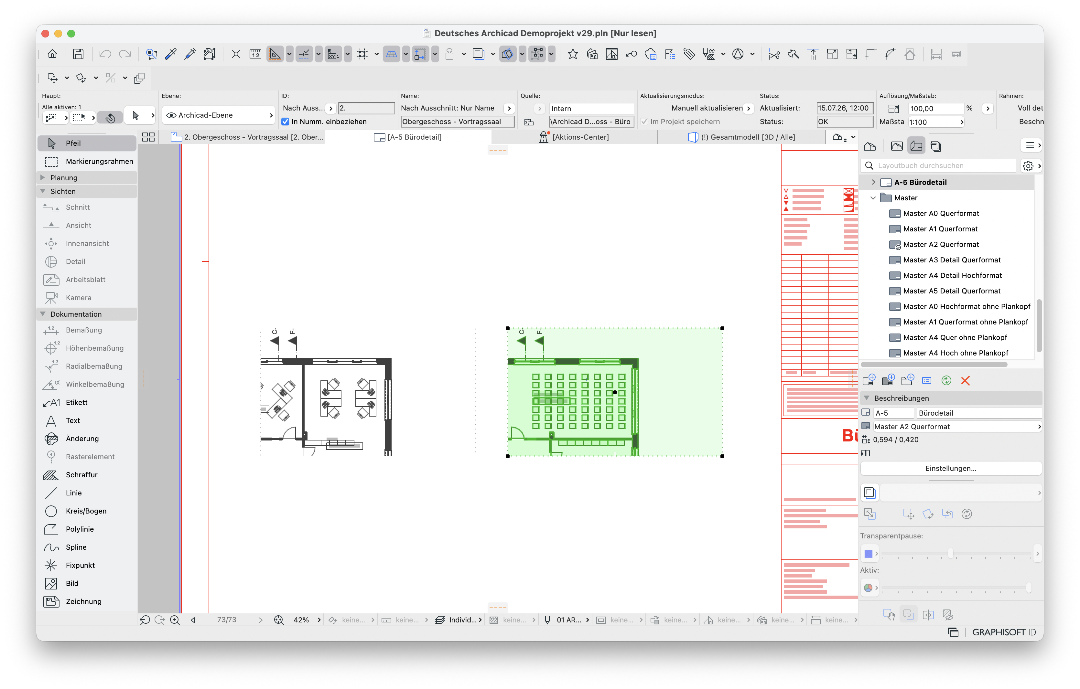
Task: Select Master A3 Detail Querformat item
Action: tap(952, 260)
